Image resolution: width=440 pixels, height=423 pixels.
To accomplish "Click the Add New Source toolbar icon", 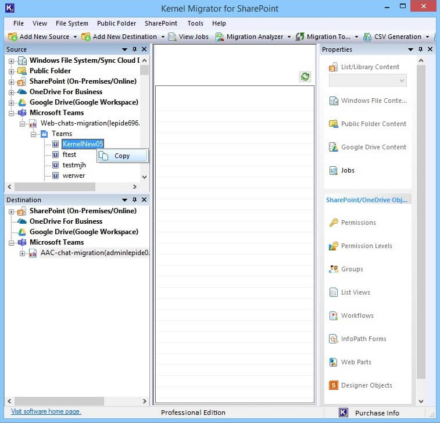I will pos(13,37).
